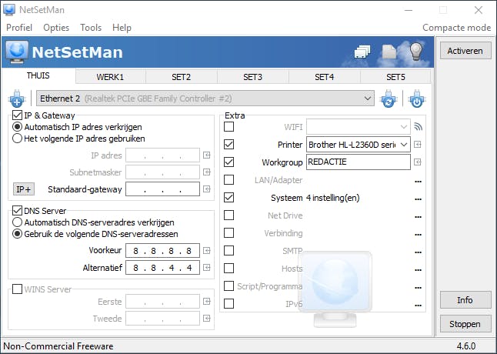Screen dimensions: 497x354
Task: Get current value icon beside Standaard-gateway
Action: click(207, 189)
